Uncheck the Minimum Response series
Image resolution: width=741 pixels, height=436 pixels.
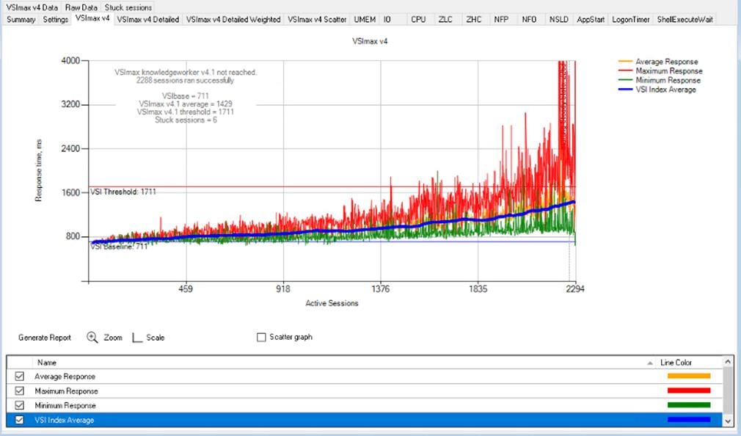tap(19, 405)
